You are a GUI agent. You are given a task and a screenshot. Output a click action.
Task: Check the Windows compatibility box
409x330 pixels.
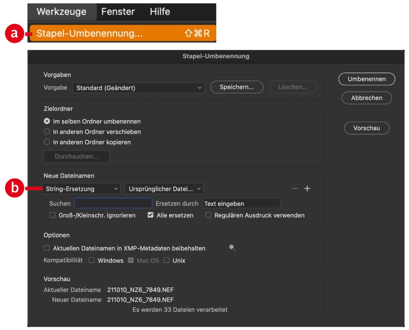pyautogui.click(x=92, y=260)
